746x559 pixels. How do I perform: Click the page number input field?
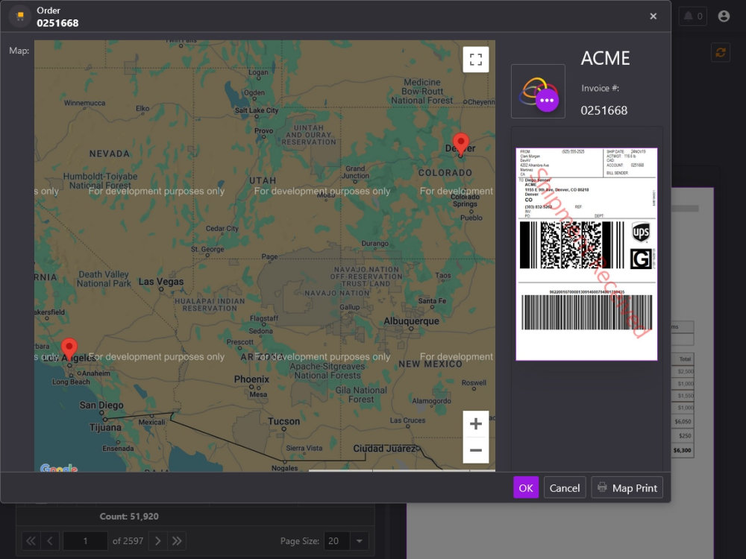pyautogui.click(x=86, y=541)
